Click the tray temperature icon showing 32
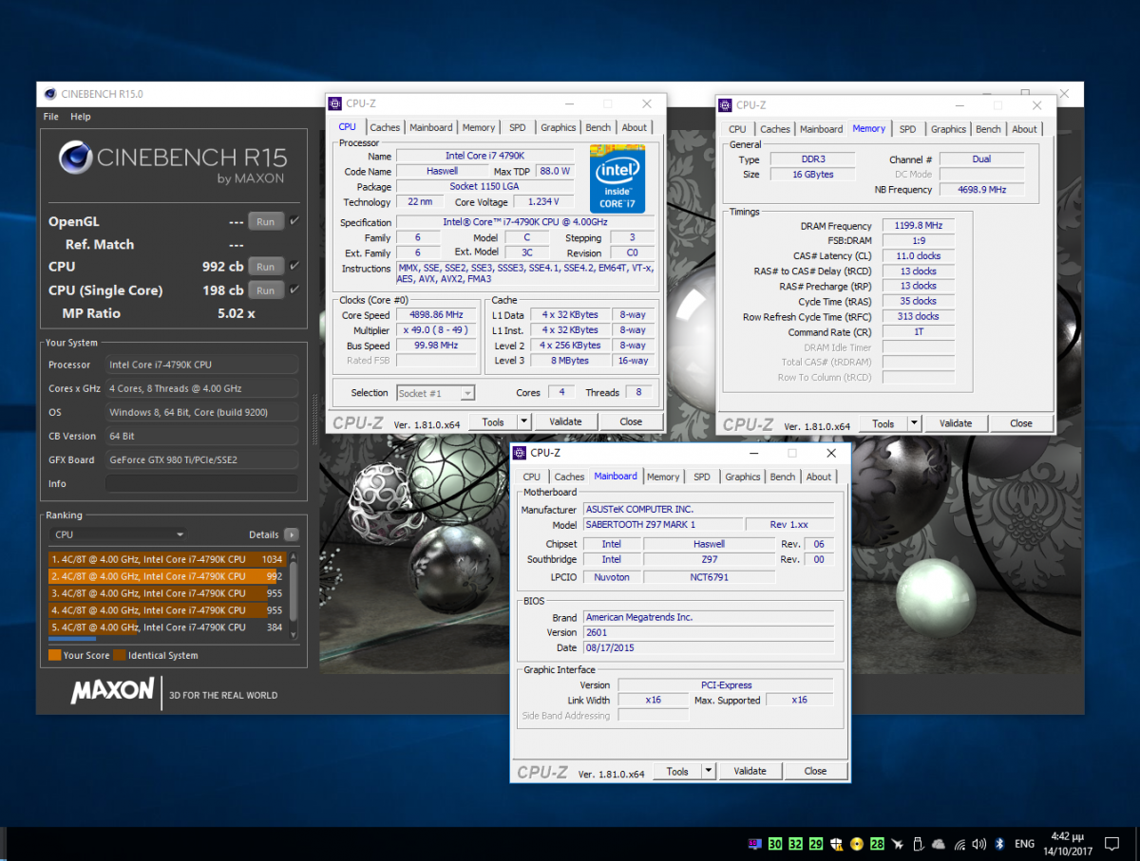Image resolution: width=1140 pixels, height=861 pixels. (x=796, y=843)
